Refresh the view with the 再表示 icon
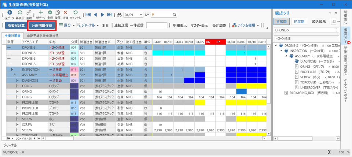The height and width of the screenshot is (157, 352). coord(20,13)
